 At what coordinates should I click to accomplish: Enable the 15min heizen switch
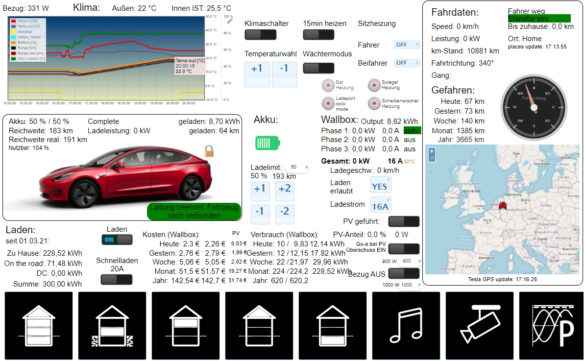coord(318,35)
